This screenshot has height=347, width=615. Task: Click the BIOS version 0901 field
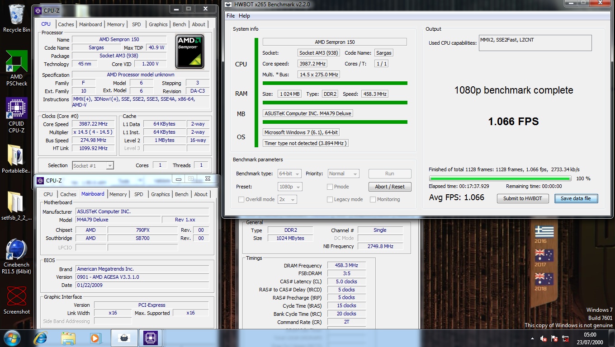tap(142, 277)
